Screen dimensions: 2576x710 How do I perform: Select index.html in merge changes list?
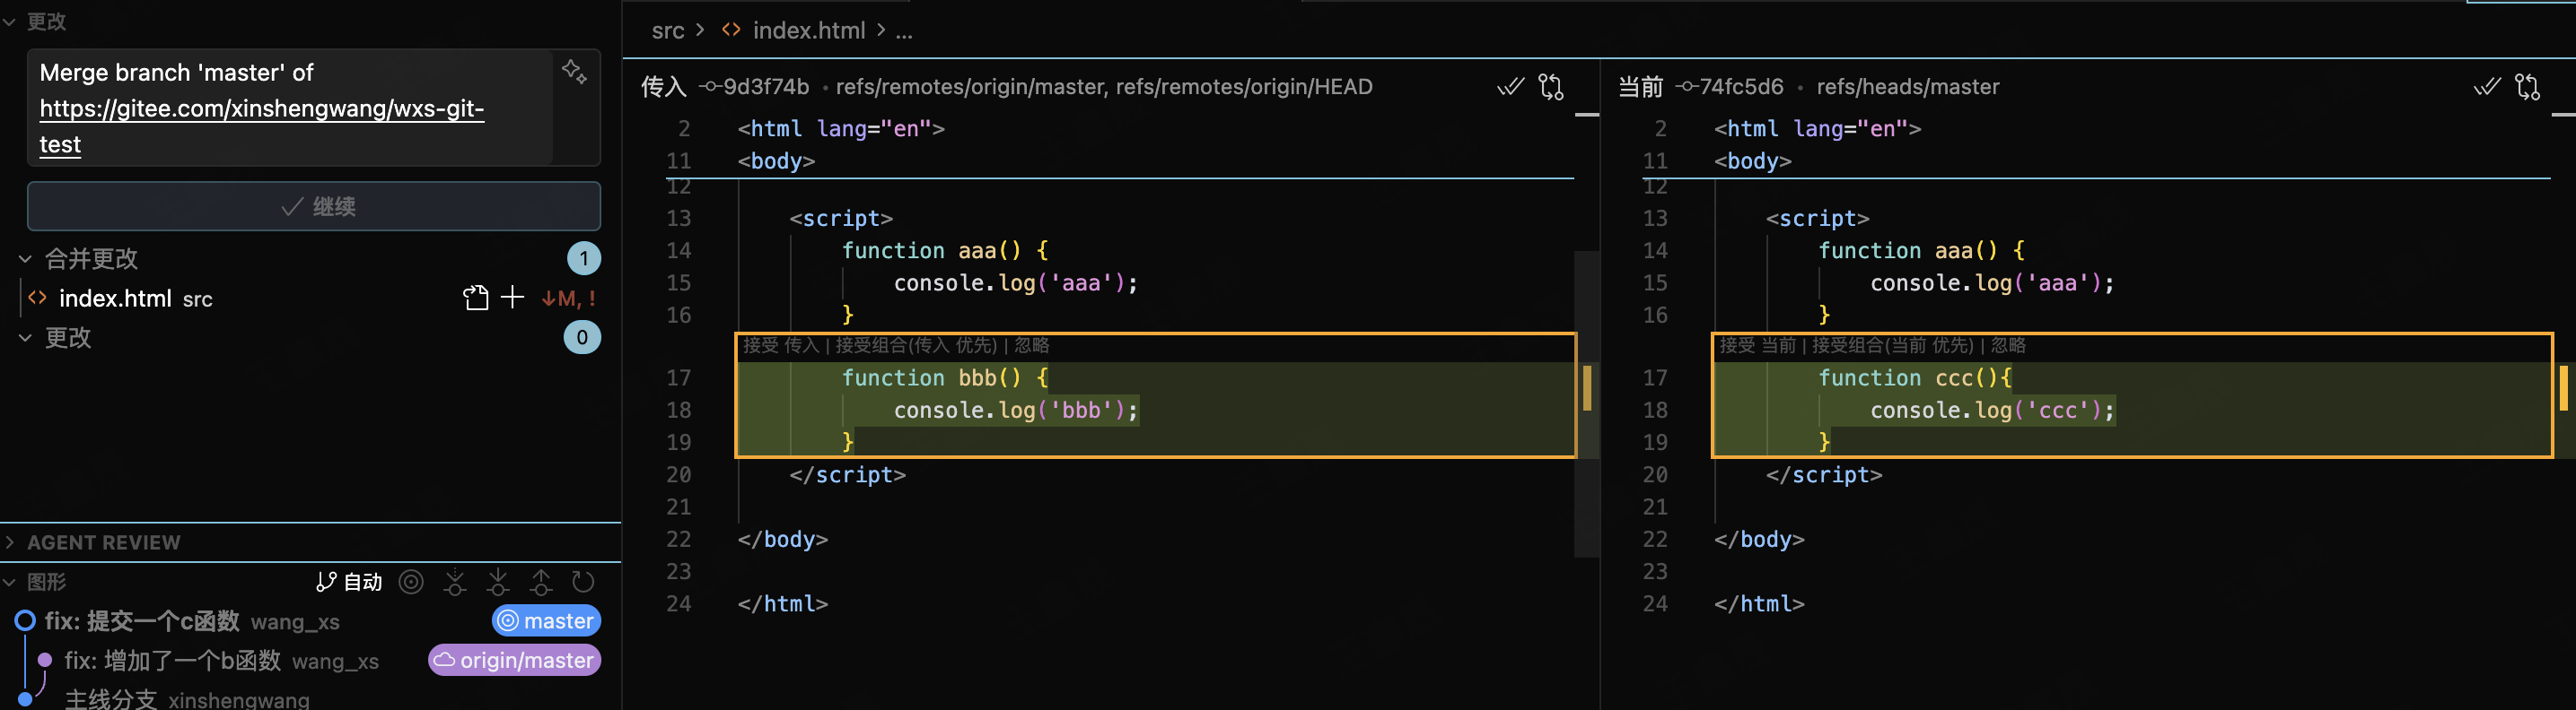click(x=115, y=299)
